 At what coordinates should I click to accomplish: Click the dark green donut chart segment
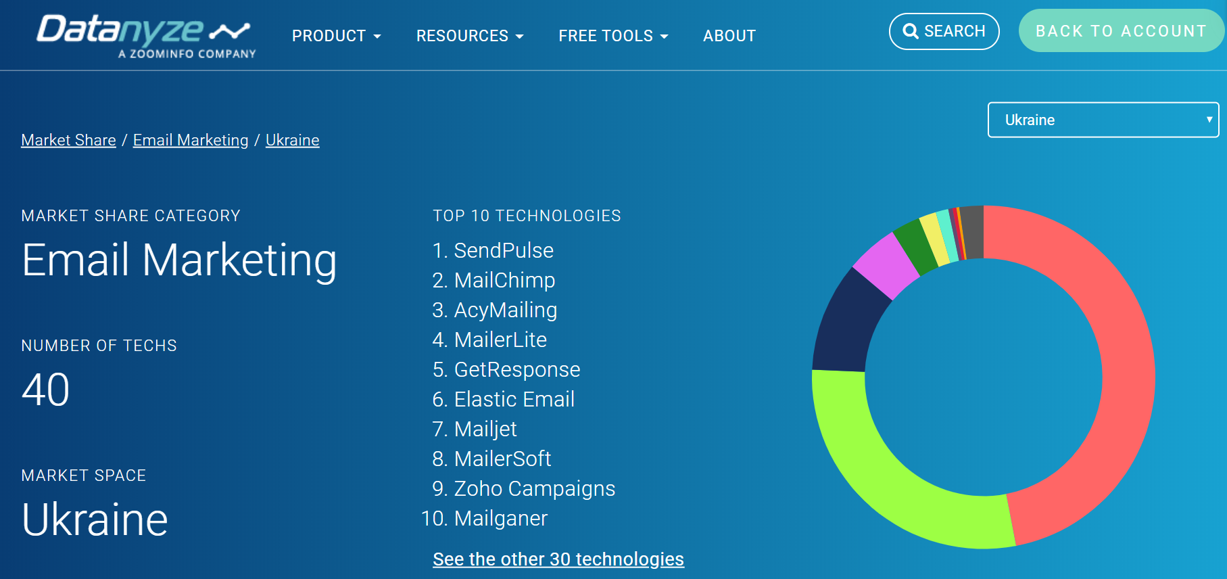915,246
